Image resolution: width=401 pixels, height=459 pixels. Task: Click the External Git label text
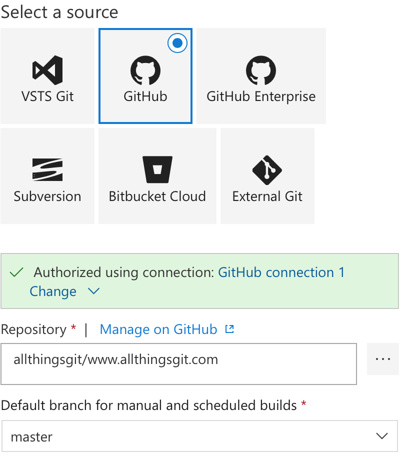pyautogui.click(x=267, y=196)
